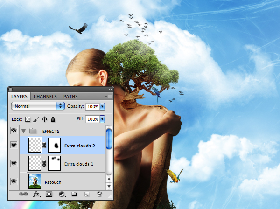Hide the Retouch layer
280x209 pixels.
[x=14, y=181]
